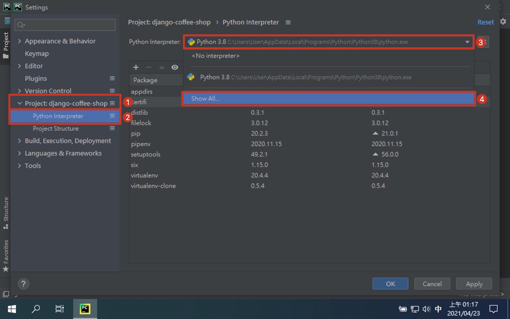The image size is (510, 319).
Task: Open the Structure tool window tab
Action: click(6, 213)
